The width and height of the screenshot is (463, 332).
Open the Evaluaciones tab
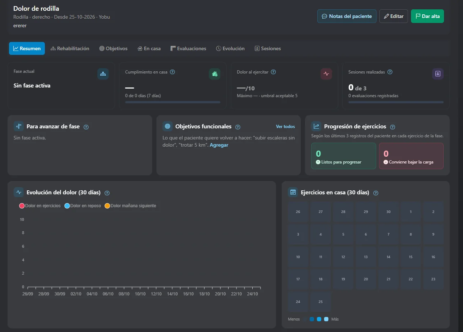(x=188, y=48)
